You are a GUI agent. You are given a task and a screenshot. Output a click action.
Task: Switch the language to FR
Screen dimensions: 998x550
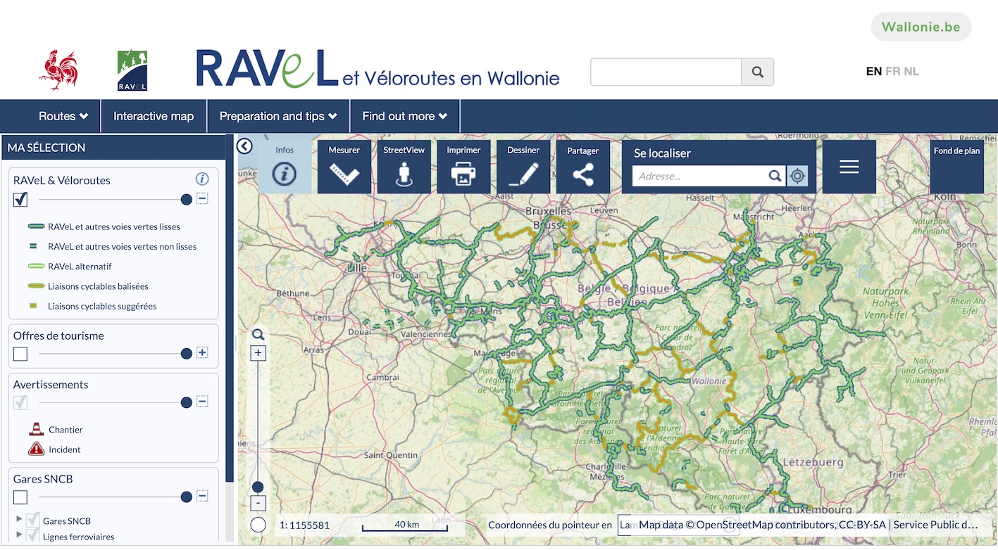(893, 71)
